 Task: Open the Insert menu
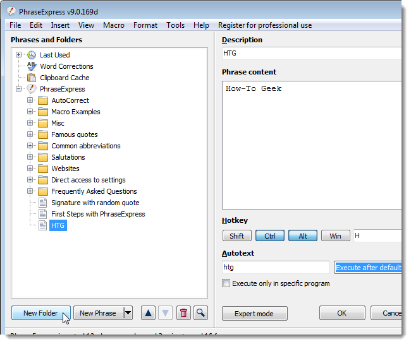coord(60,25)
